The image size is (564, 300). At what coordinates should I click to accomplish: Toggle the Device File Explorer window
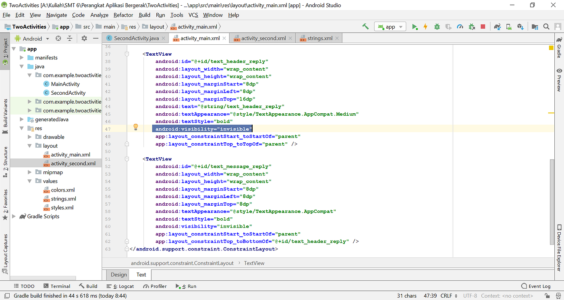pos(559,247)
